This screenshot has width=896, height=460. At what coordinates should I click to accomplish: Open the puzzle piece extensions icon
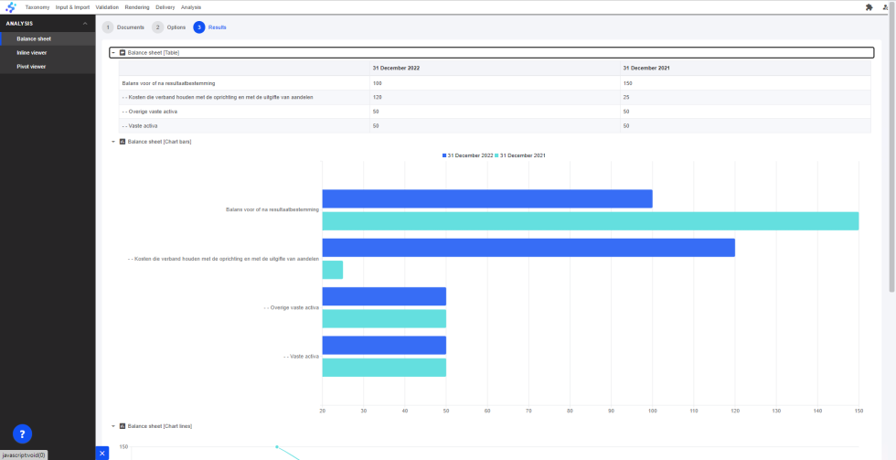(x=869, y=7)
